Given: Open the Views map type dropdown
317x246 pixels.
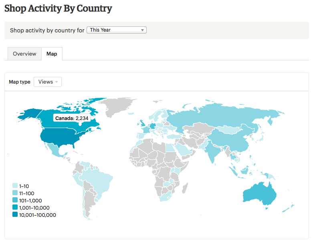Looking at the screenshot, I should pyautogui.click(x=48, y=82).
